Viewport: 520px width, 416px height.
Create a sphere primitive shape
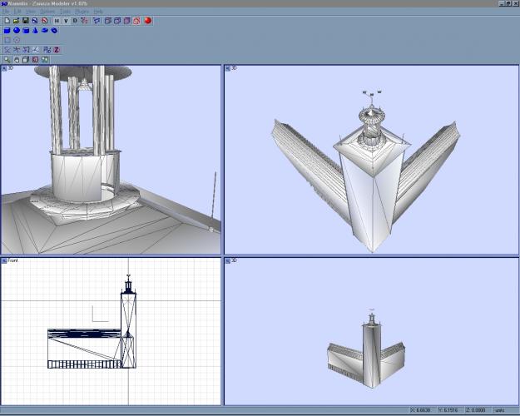[x=16, y=30]
